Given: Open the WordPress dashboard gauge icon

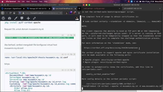Looking at the screenshot, I should [10, 18].
